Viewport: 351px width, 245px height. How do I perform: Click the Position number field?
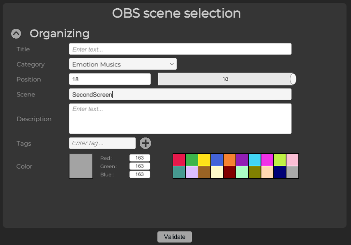[x=110, y=79]
